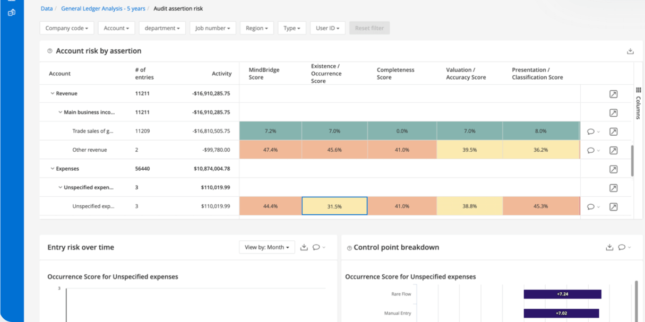The image size is (645, 322).
Task: Select highlighted 31.5% Occurrence score cell
Action: 334,206
